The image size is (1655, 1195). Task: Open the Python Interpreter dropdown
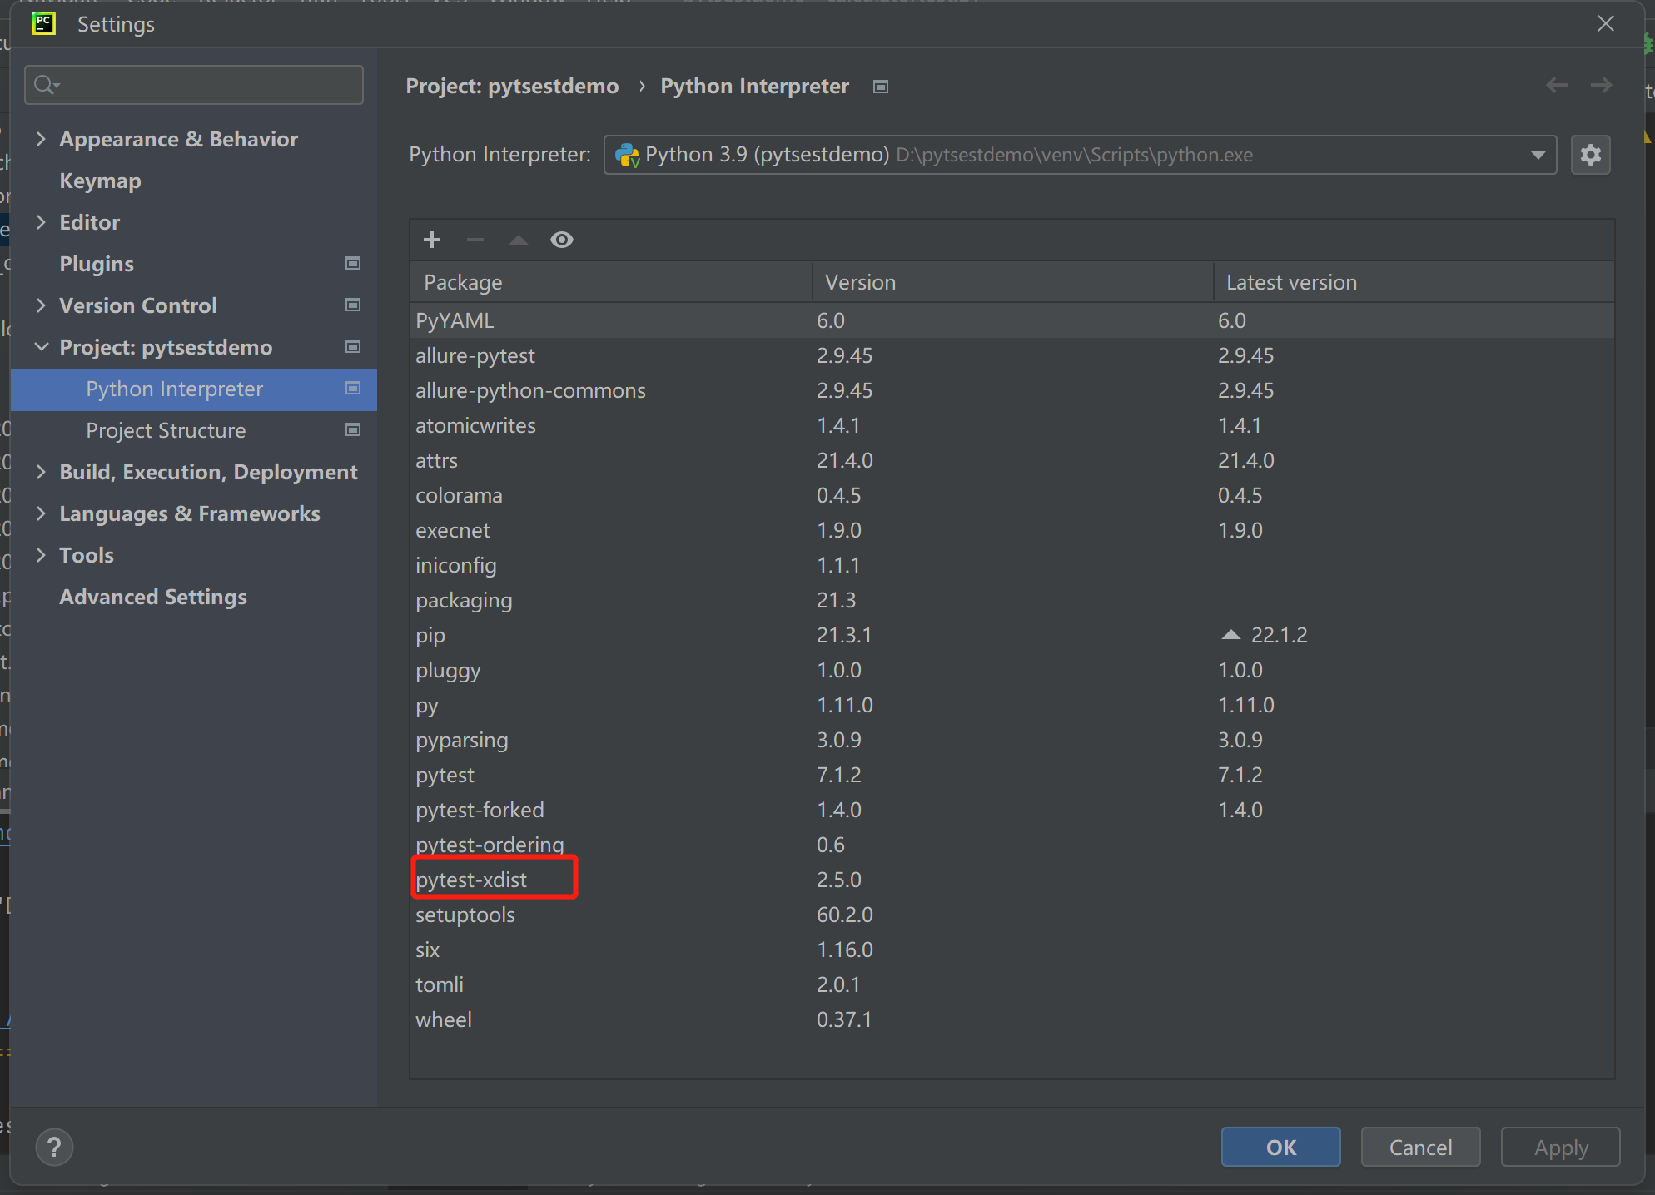pyautogui.click(x=1538, y=155)
